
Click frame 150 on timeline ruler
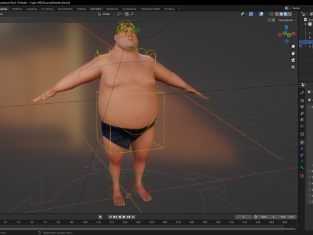click(x=151, y=223)
